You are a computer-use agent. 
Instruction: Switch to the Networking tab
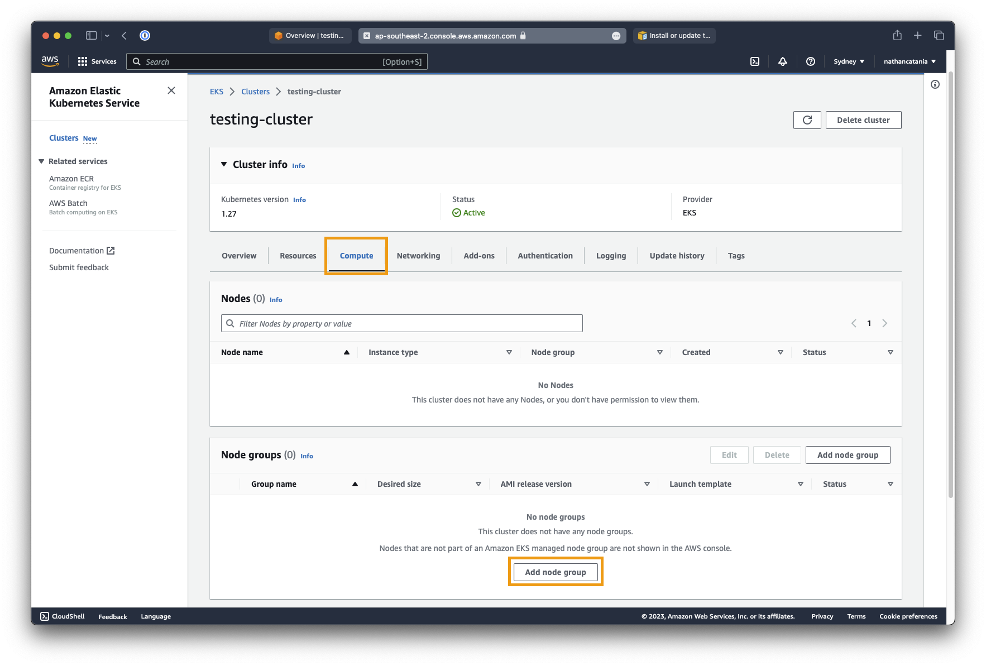click(x=418, y=256)
